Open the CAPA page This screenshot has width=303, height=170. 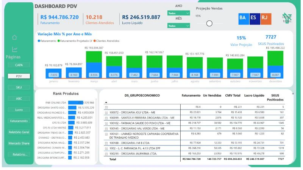tap(19, 65)
